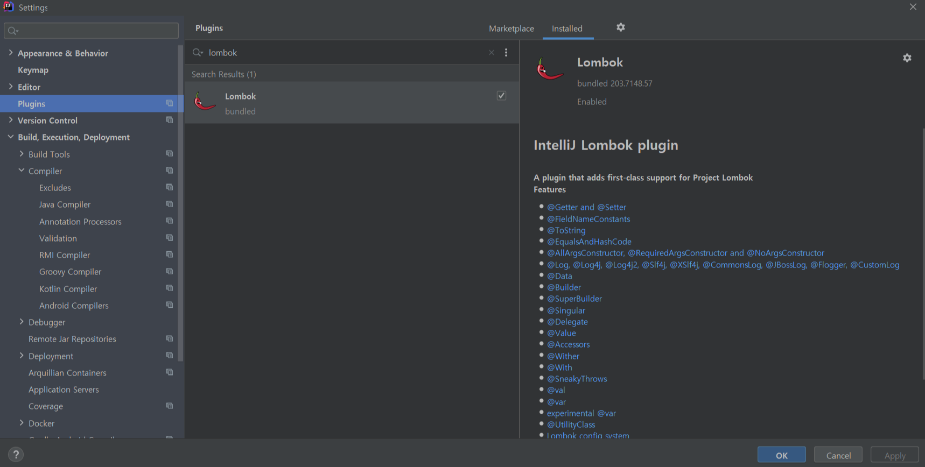The width and height of the screenshot is (925, 467).
Task: Open Keymap settings
Action: click(33, 70)
